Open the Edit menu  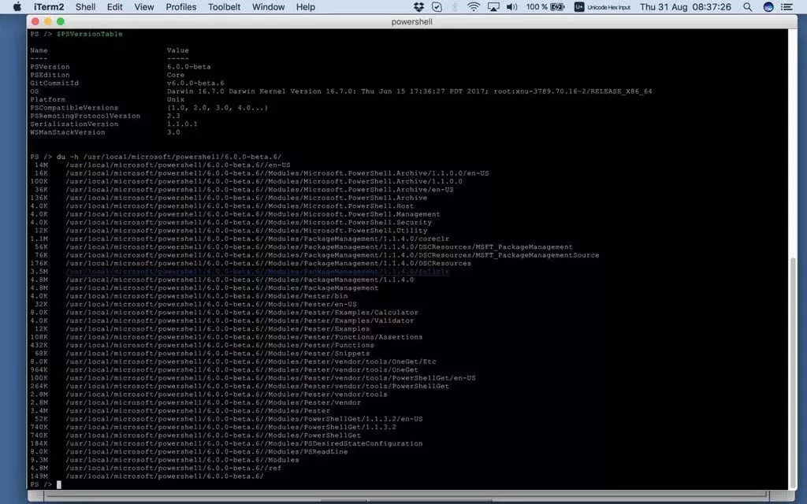[x=114, y=6]
